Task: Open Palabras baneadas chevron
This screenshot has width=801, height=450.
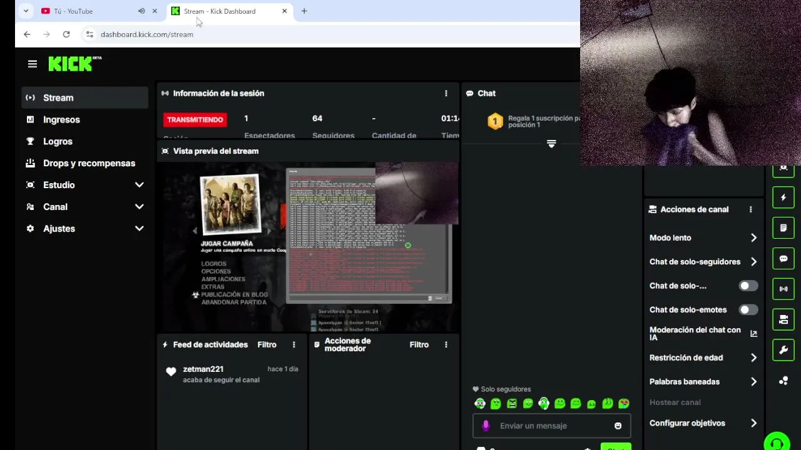Action: [x=753, y=381]
